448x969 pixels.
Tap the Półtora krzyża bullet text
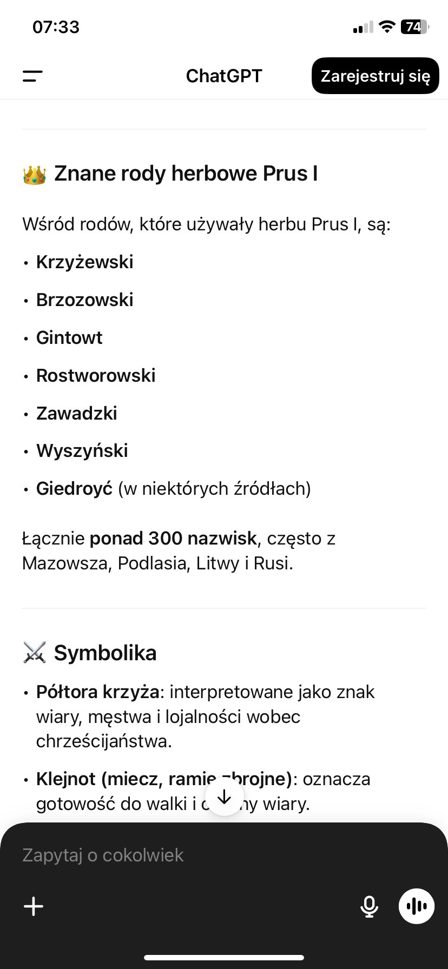coord(97,692)
